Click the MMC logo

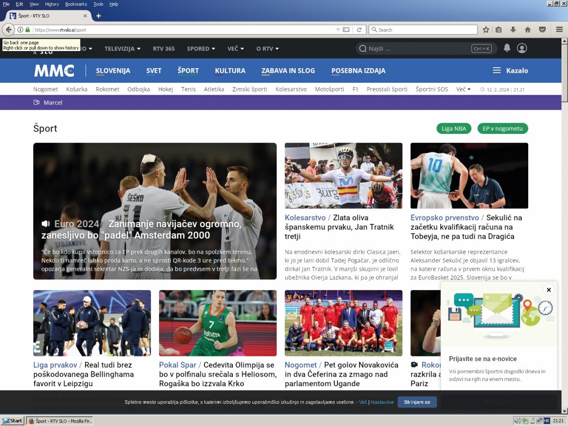point(54,71)
